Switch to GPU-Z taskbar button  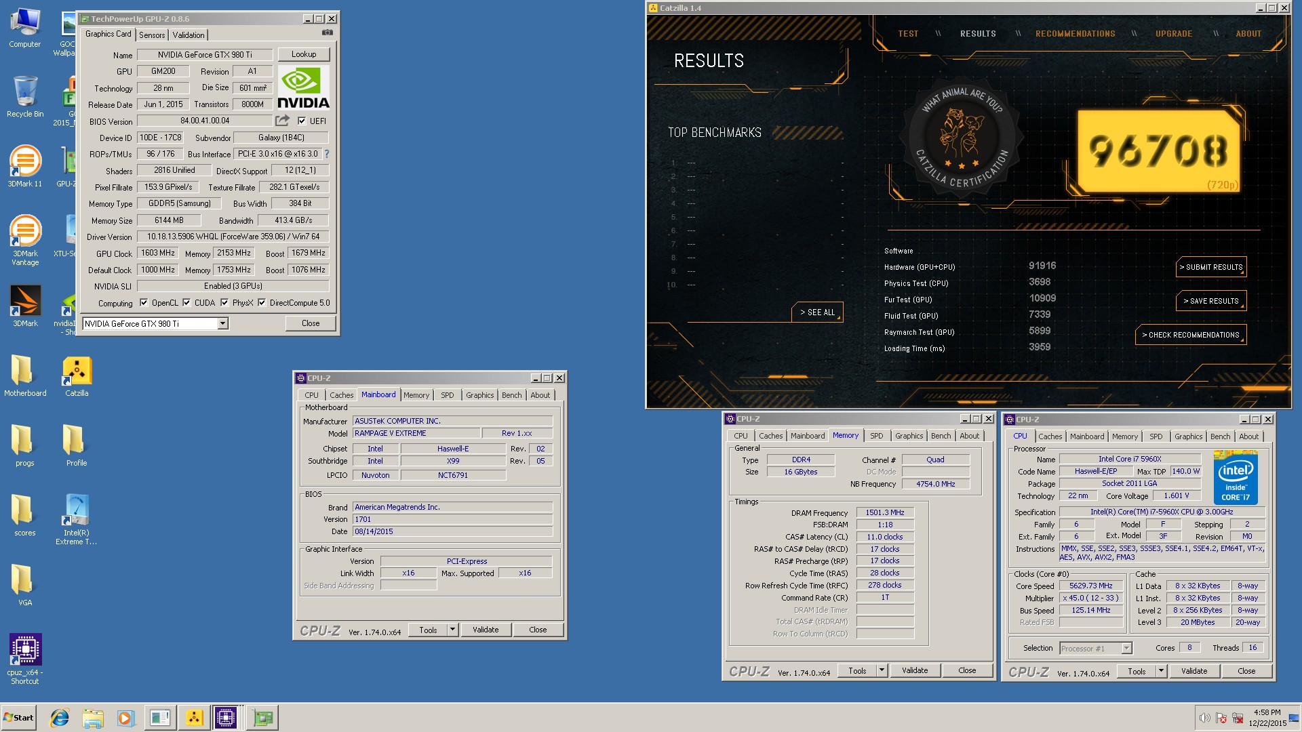(262, 718)
